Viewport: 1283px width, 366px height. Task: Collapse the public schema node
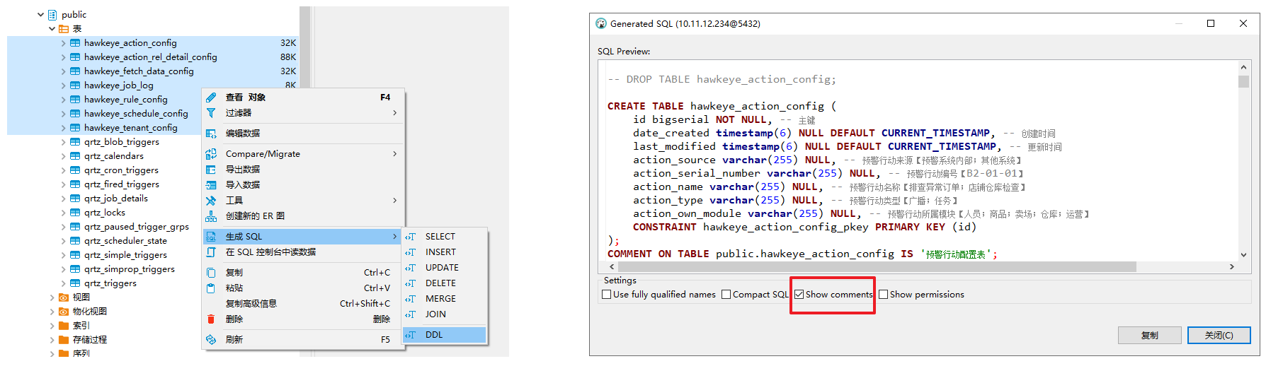[40, 15]
